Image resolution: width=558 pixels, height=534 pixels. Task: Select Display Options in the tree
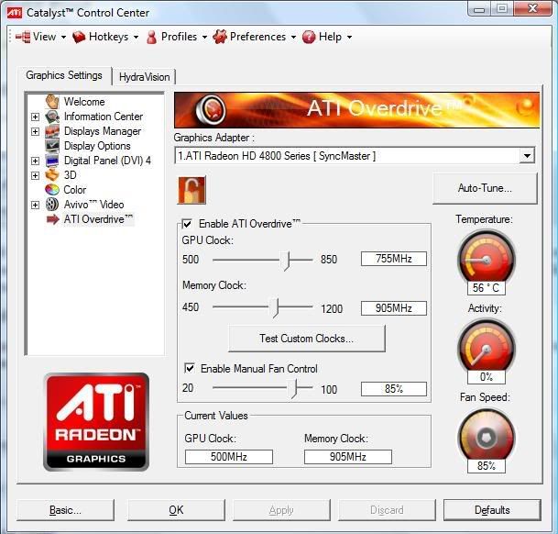(x=97, y=146)
